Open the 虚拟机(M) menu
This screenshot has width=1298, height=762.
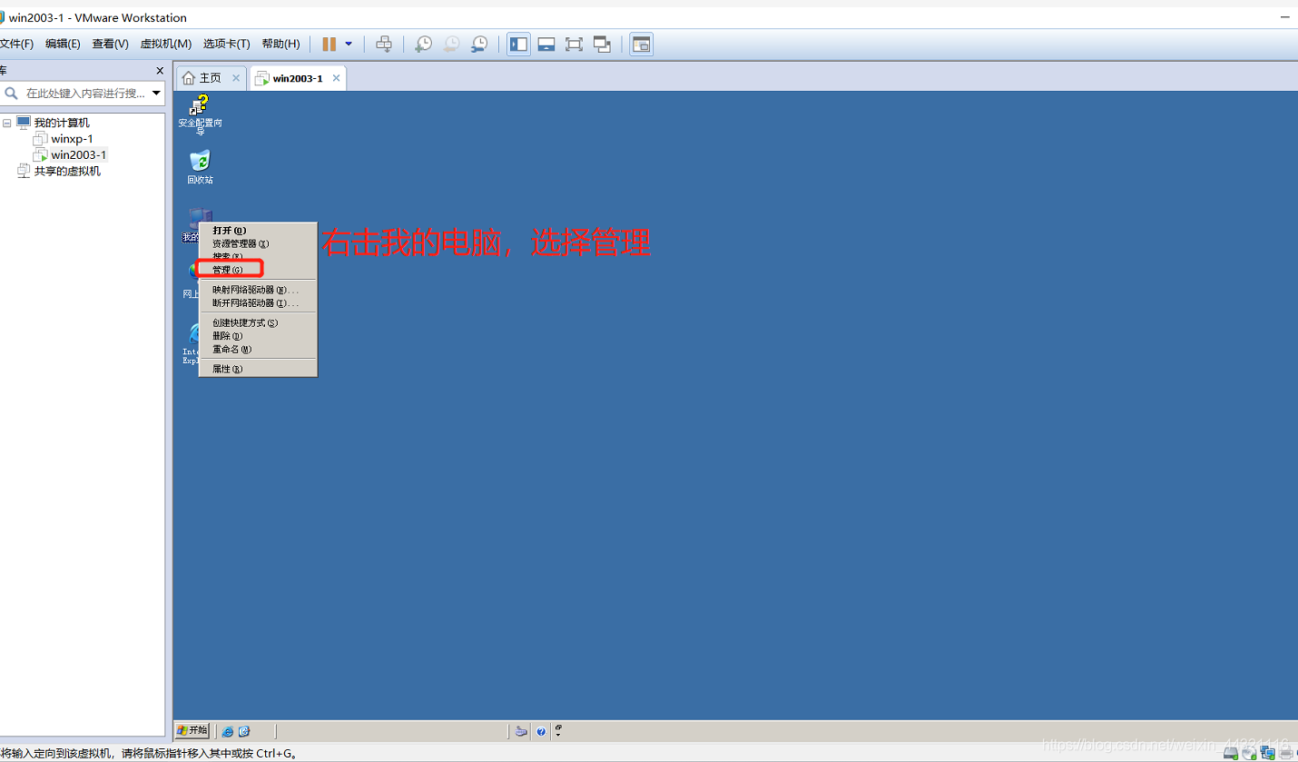tap(166, 44)
